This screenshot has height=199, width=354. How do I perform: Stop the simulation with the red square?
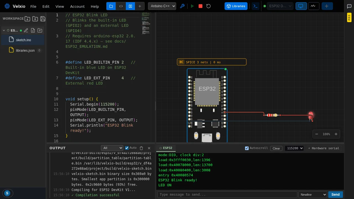(201, 6)
